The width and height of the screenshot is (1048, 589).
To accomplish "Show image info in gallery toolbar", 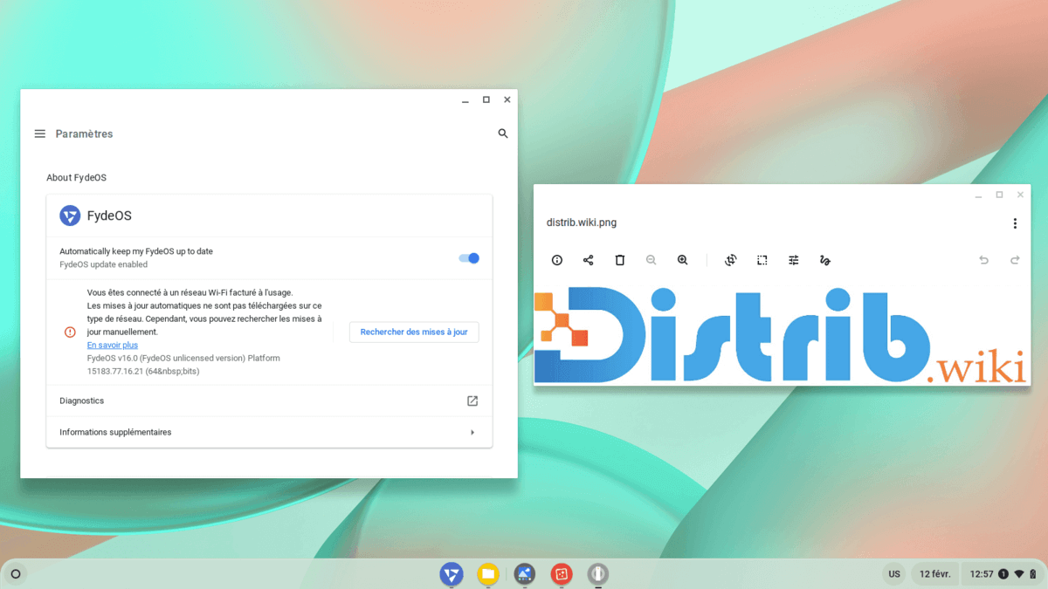I will (x=557, y=260).
